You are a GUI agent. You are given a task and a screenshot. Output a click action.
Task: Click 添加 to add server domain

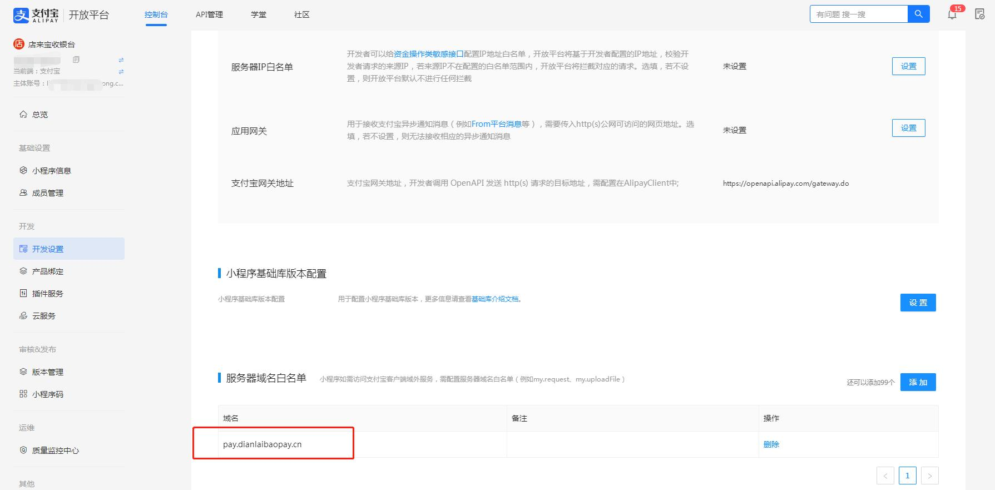point(918,382)
